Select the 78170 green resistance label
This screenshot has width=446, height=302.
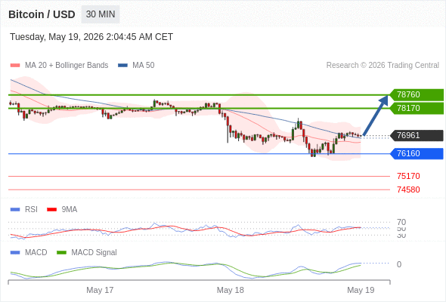pos(417,108)
